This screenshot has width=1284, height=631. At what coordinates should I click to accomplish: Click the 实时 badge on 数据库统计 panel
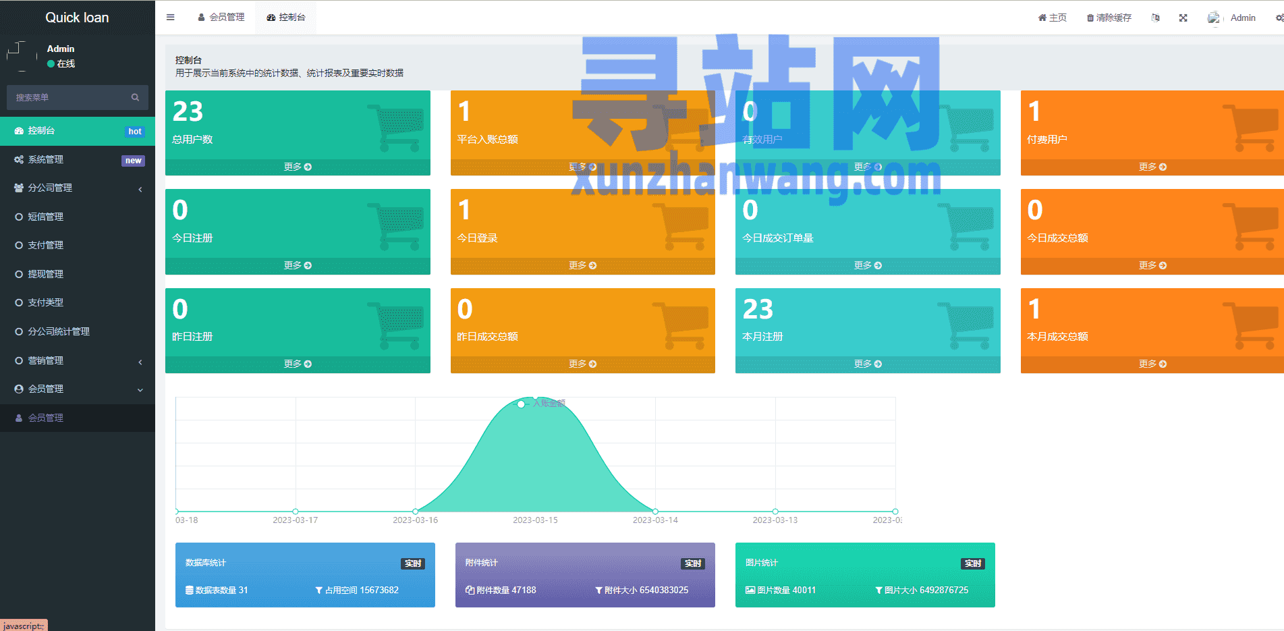tap(413, 564)
